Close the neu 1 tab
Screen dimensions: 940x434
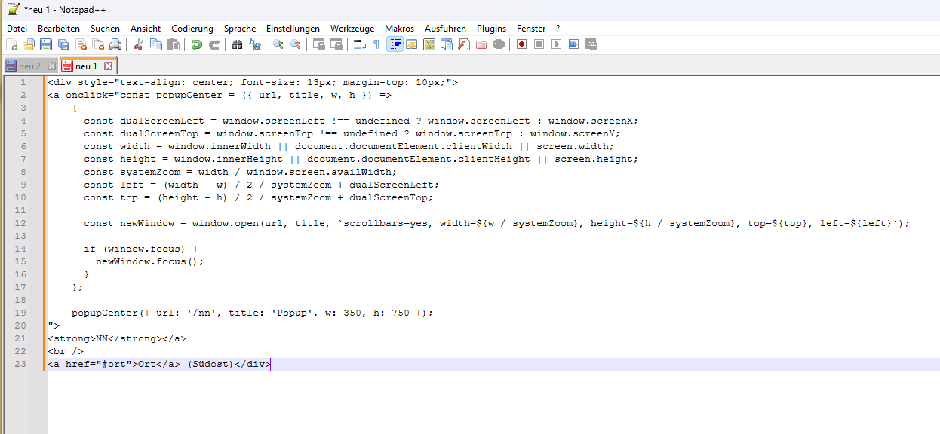[108, 66]
